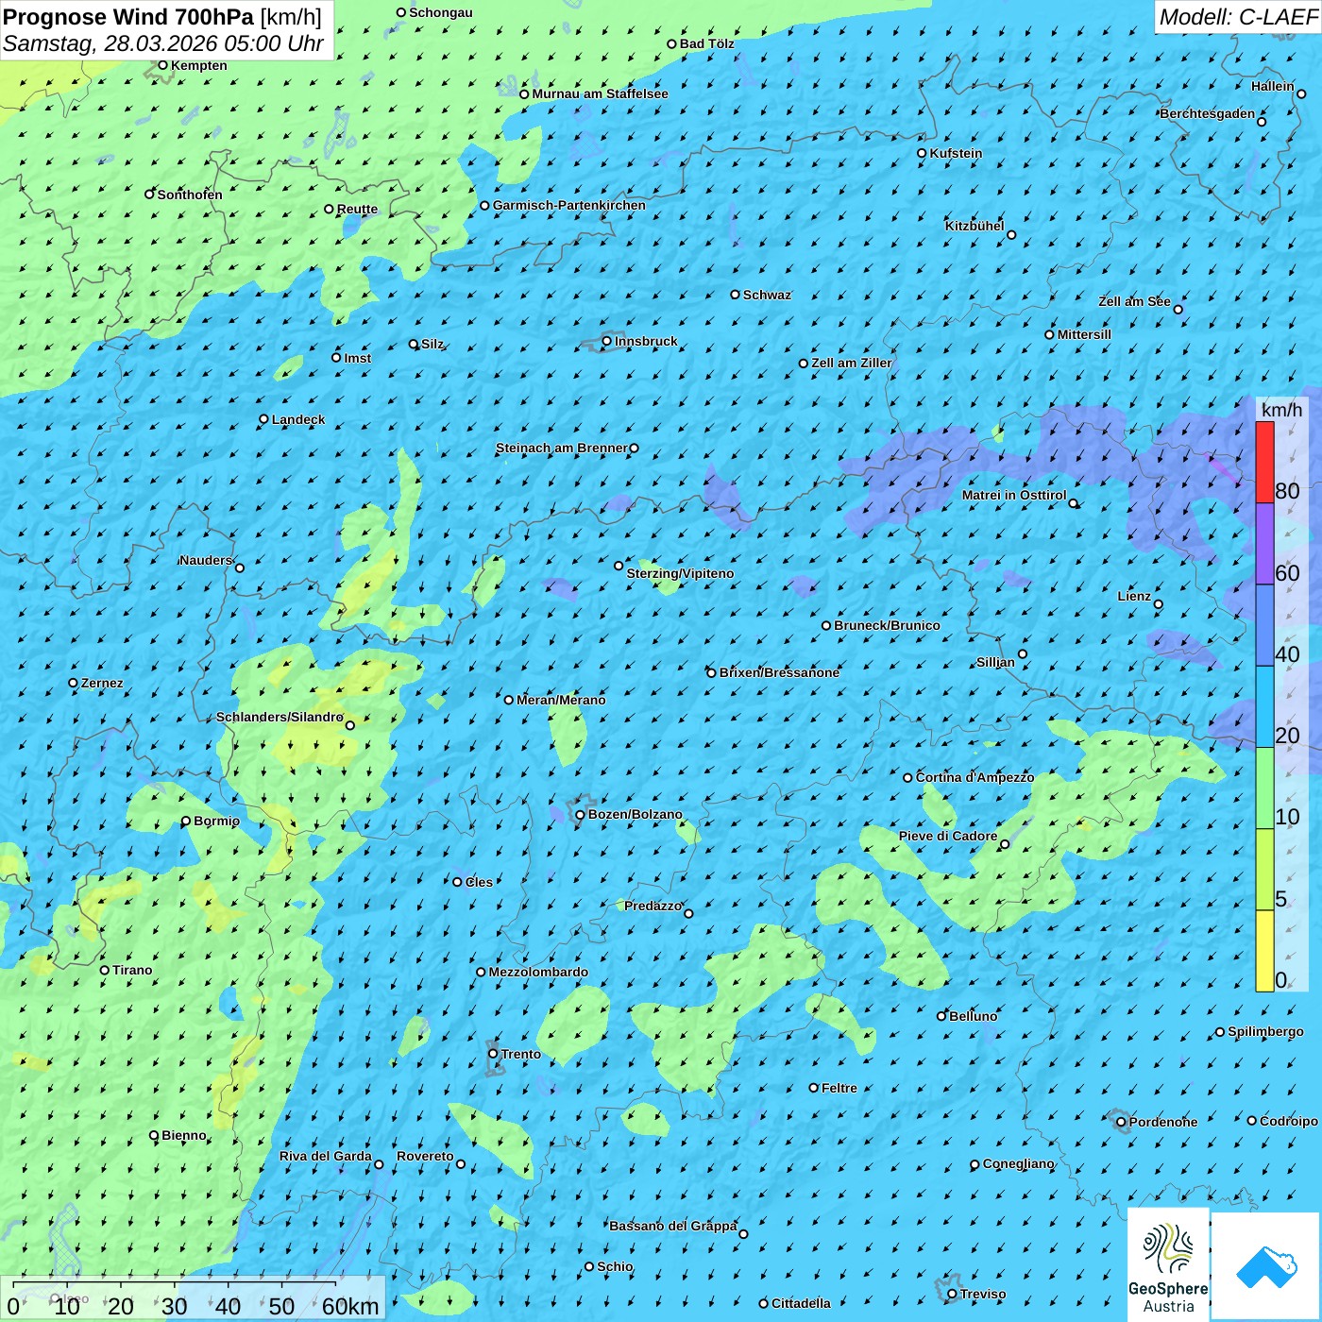
Task: Click the Hallein location dot
Action: point(1301,93)
